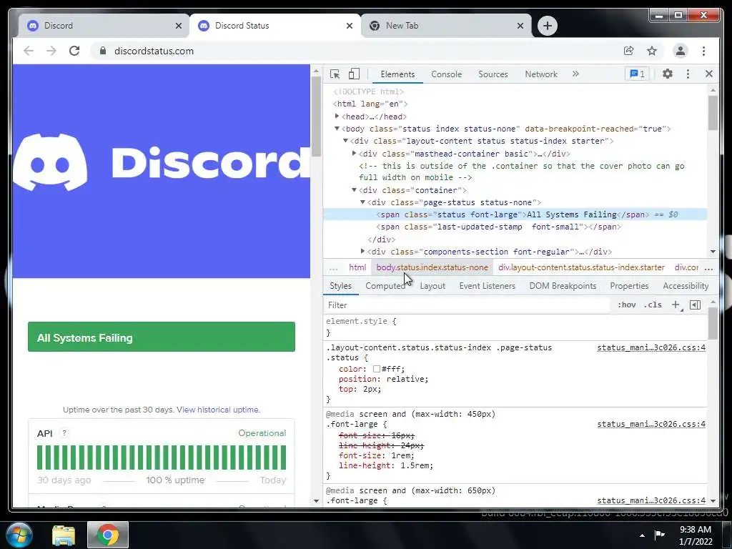The width and height of the screenshot is (732, 549).
Task: Click the All Systems Failing banner
Action: click(x=161, y=337)
